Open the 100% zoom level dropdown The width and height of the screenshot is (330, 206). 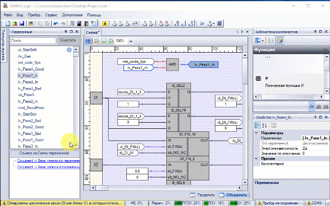click(x=130, y=41)
